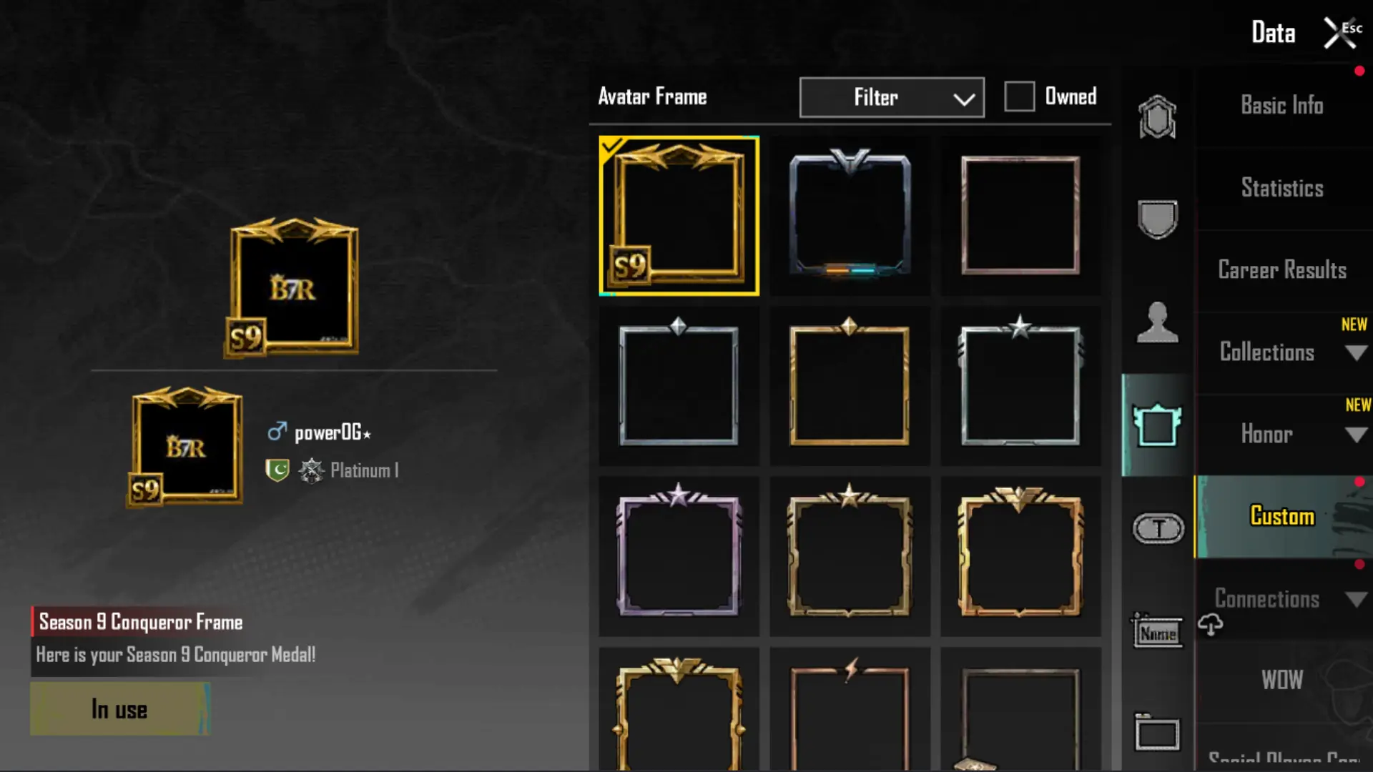Open the hexagon badge customization icon
This screenshot has height=772, width=1373.
coord(1157,117)
